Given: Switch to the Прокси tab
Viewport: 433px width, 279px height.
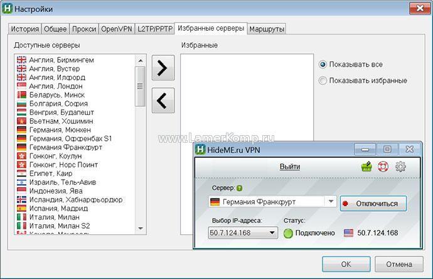Looking at the screenshot, I should tap(84, 29).
